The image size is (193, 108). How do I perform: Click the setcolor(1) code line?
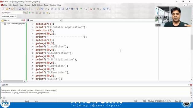point(45,24)
